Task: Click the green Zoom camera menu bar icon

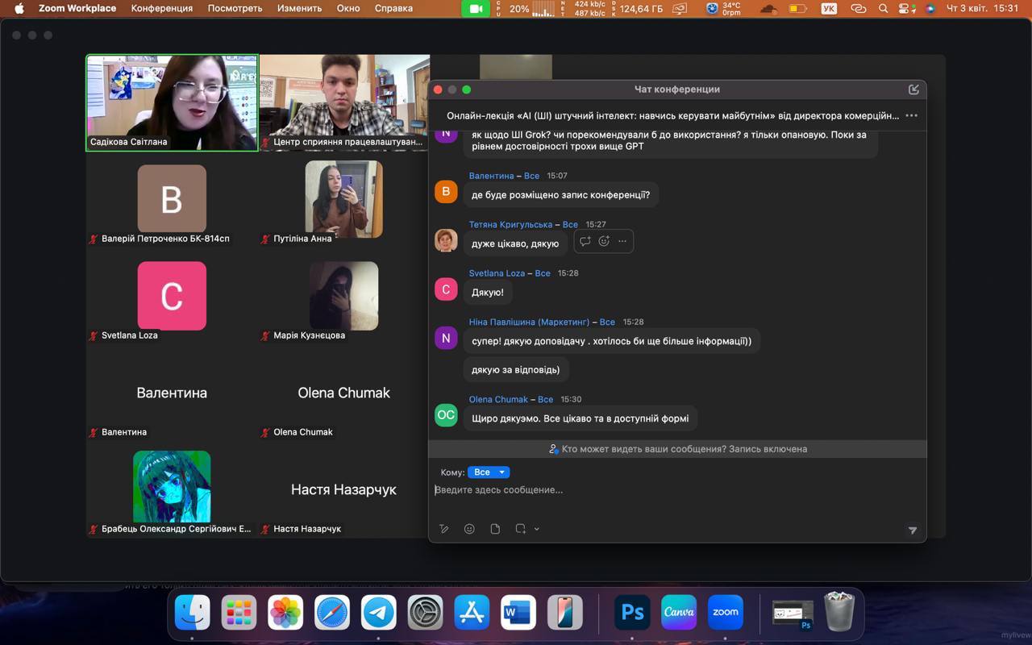Action: (475, 9)
